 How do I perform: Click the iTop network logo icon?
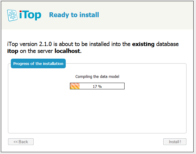[13, 15]
